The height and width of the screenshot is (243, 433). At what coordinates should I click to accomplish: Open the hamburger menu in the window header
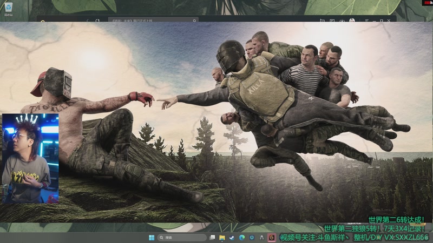[x=367, y=21]
